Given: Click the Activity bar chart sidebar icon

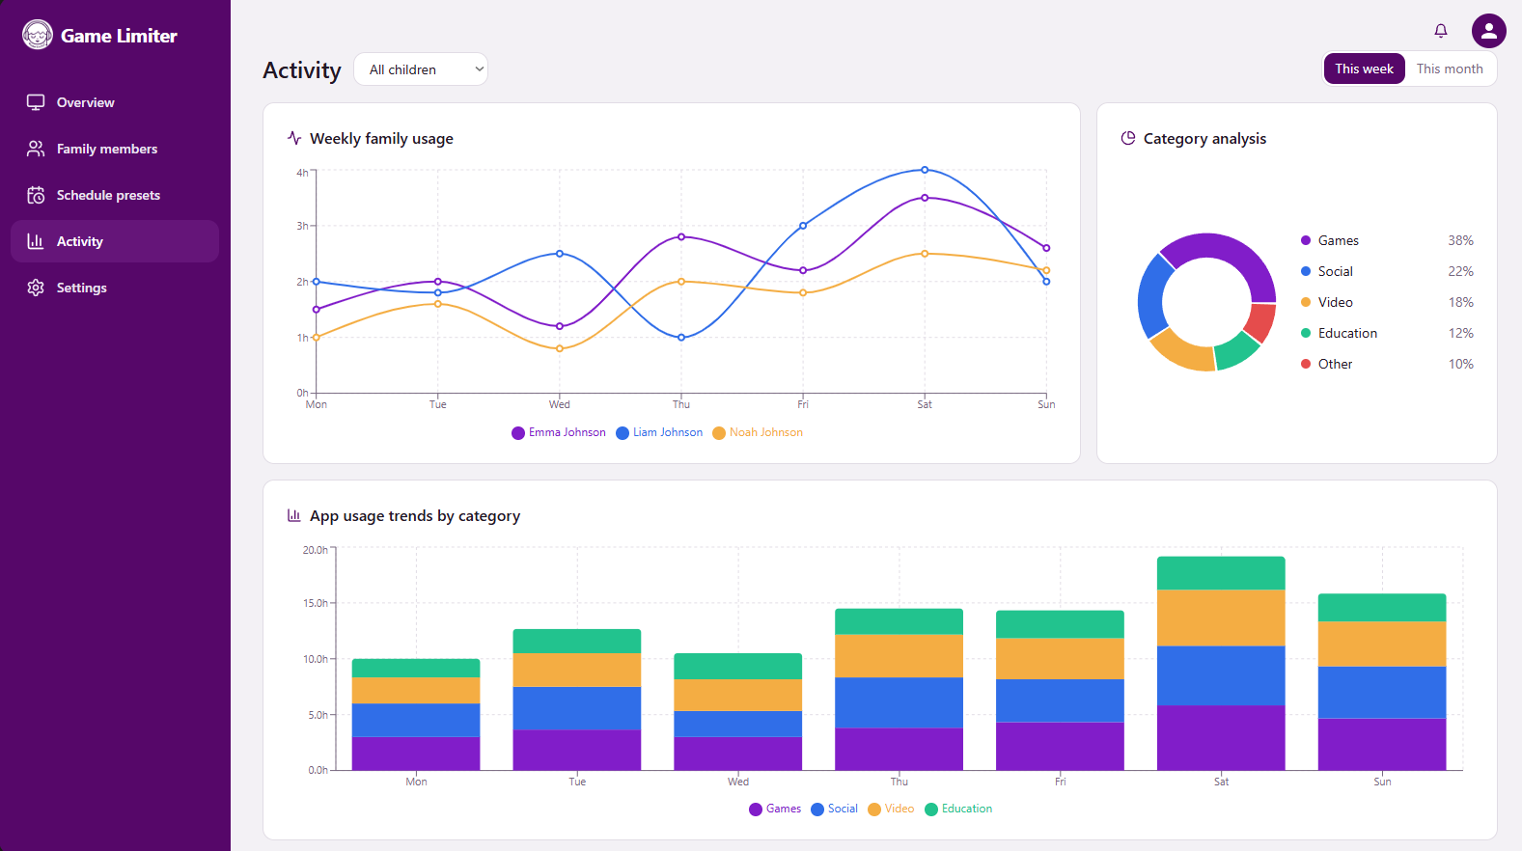Looking at the screenshot, I should tap(36, 241).
